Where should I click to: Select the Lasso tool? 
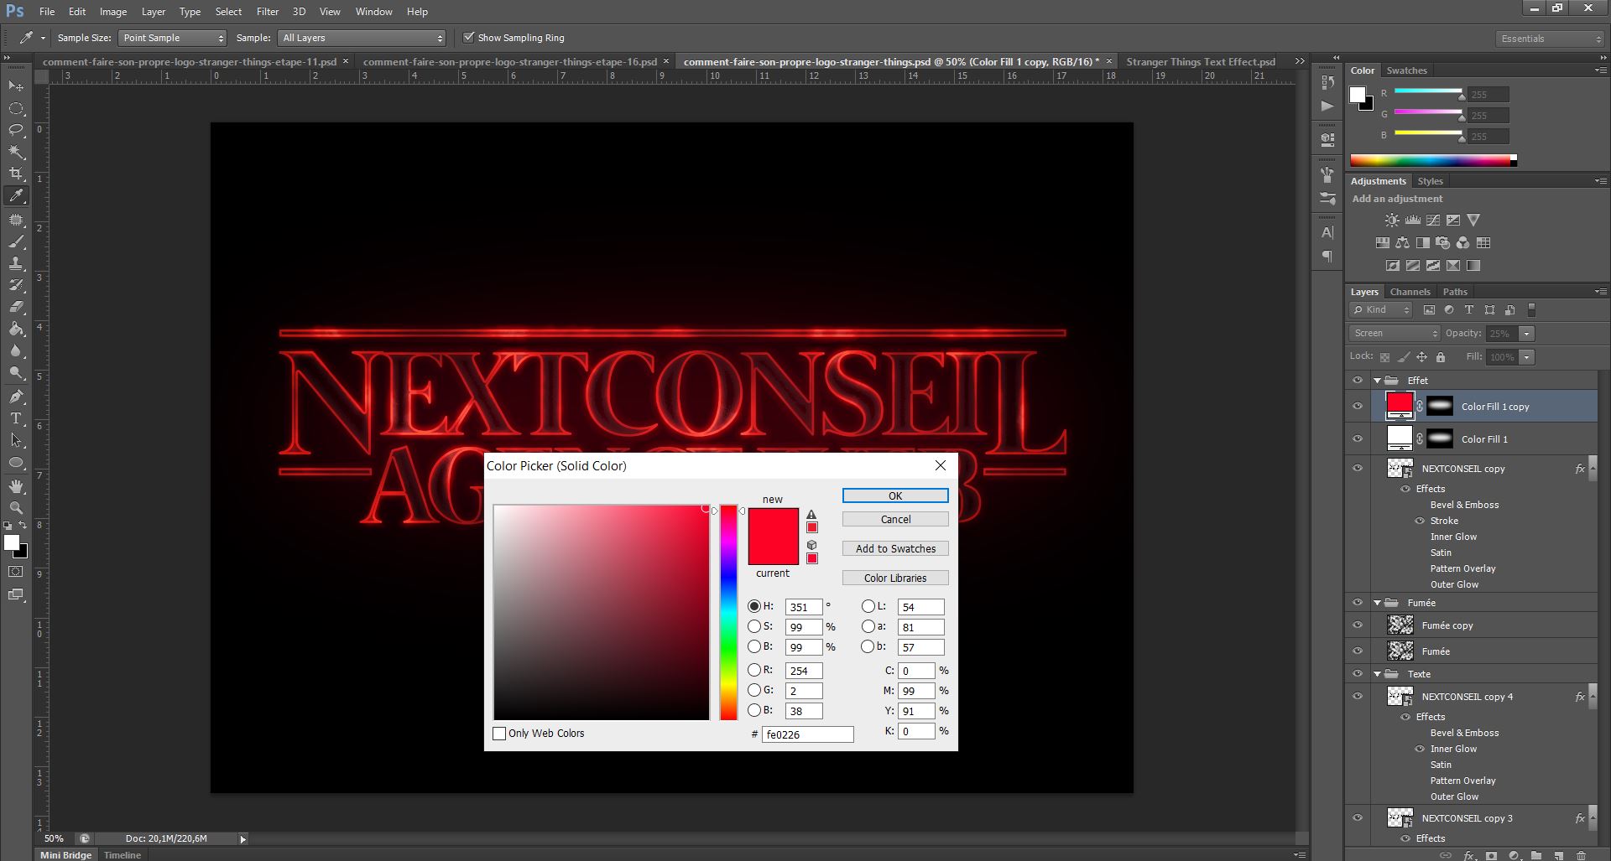tap(16, 130)
